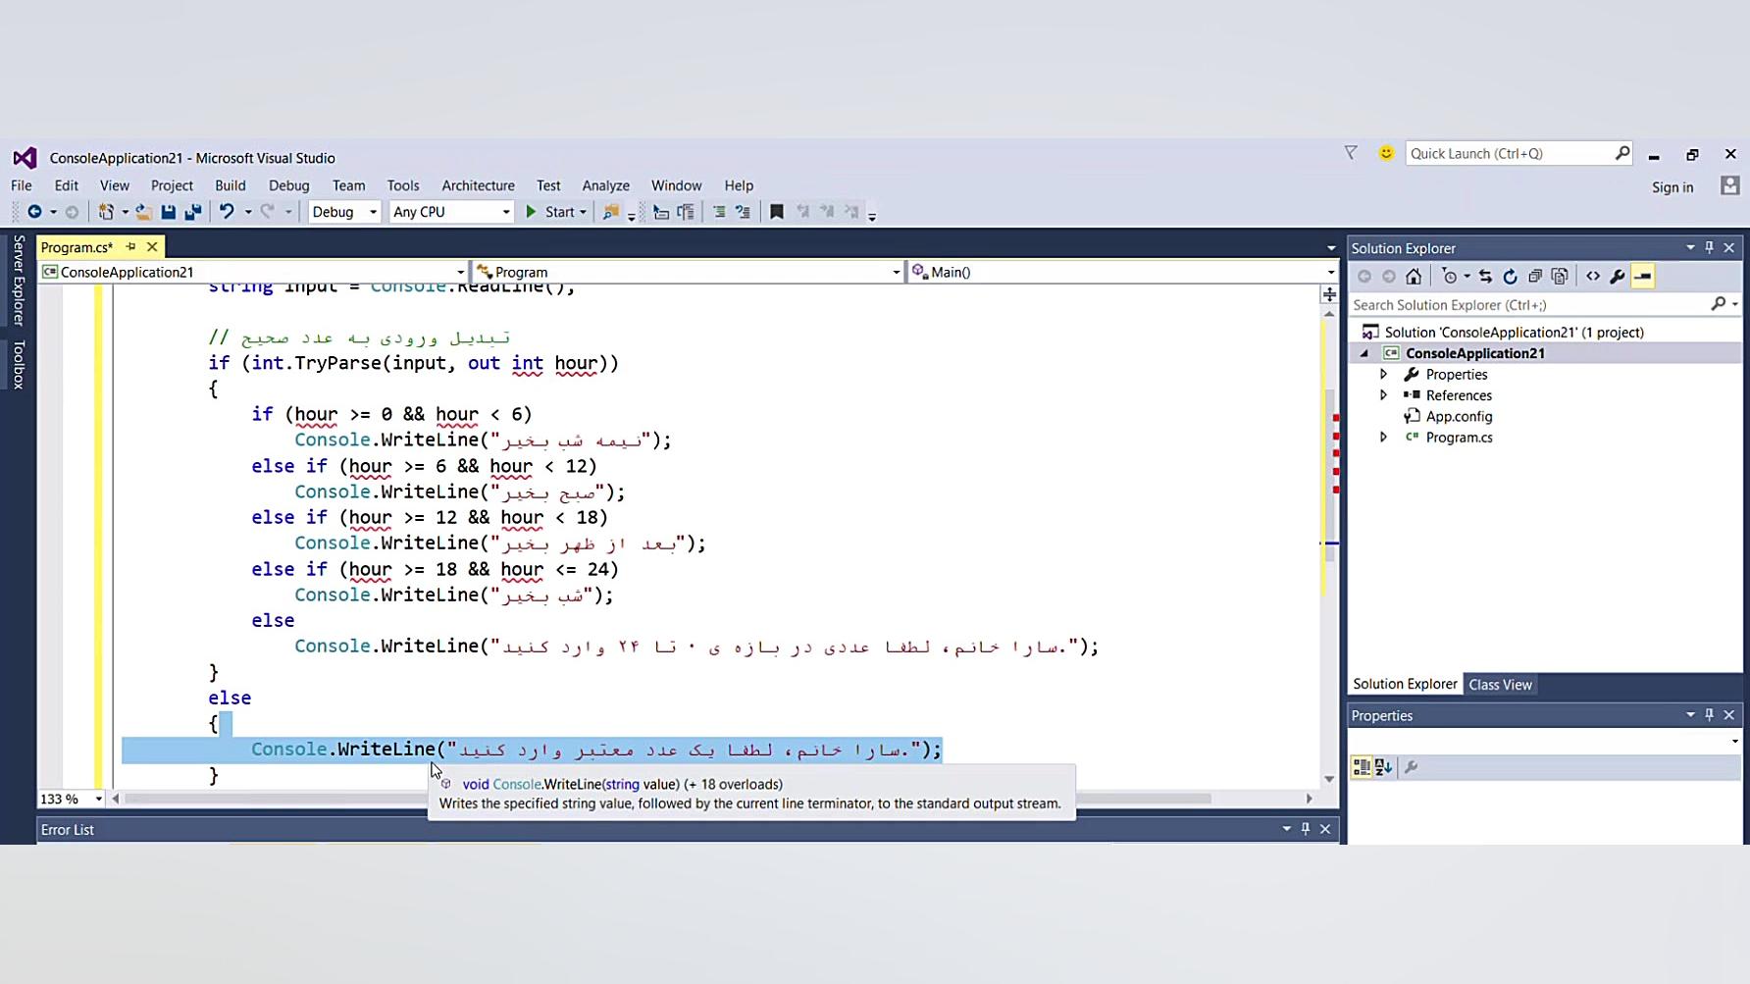Image resolution: width=1750 pixels, height=984 pixels.
Task: Click the View Code icon in Solution Explorer
Action: (1593, 277)
